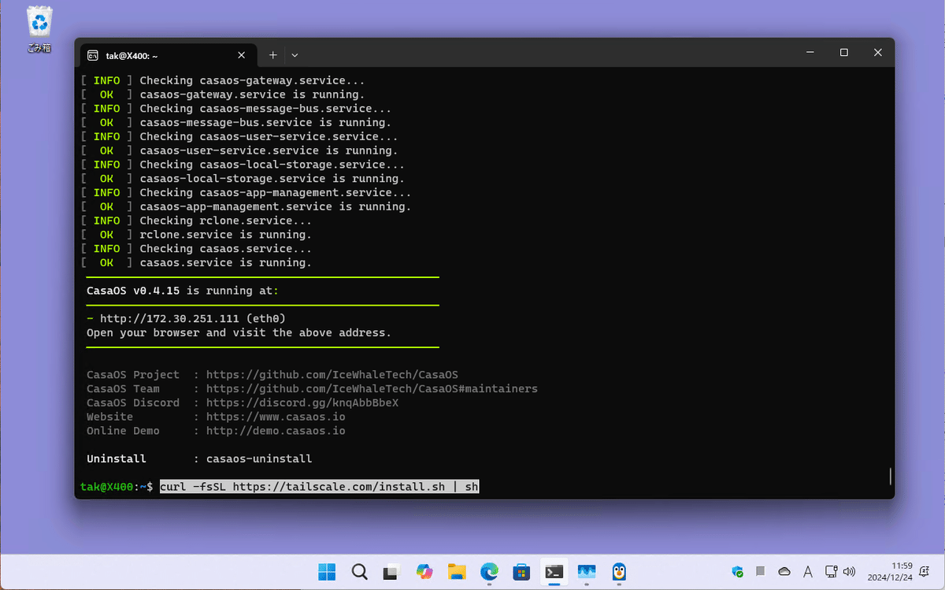Open the volume speaker tray icon
Image resolution: width=945 pixels, height=590 pixels.
849,572
